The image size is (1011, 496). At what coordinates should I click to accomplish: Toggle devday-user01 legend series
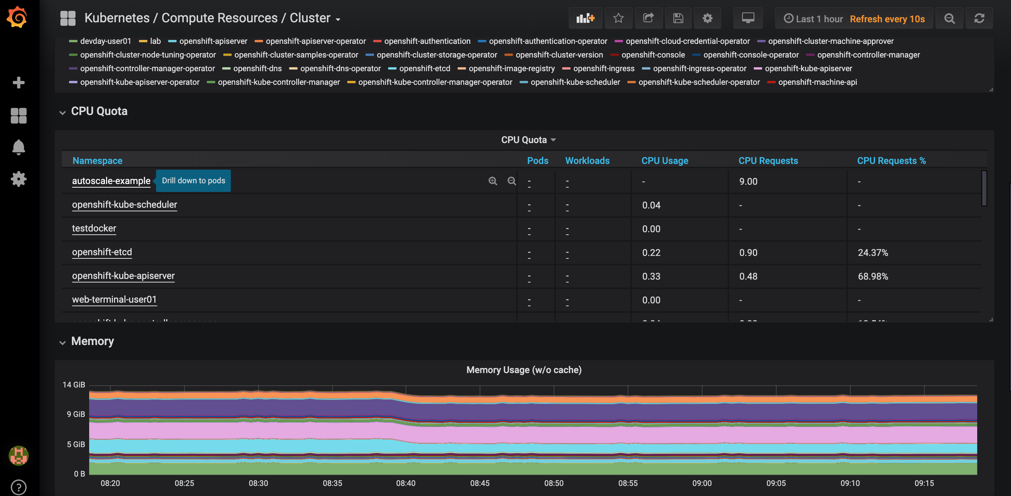point(105,41)
